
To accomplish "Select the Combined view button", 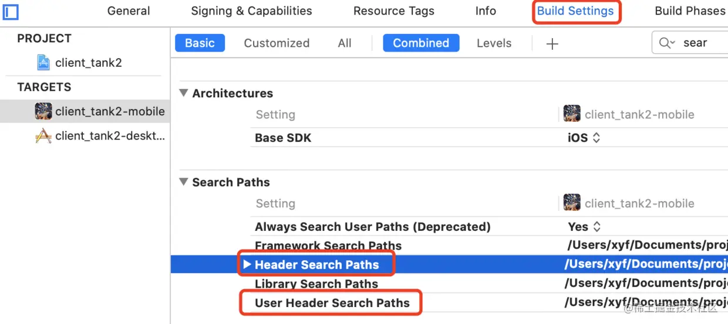I will (x=421, y=43).
